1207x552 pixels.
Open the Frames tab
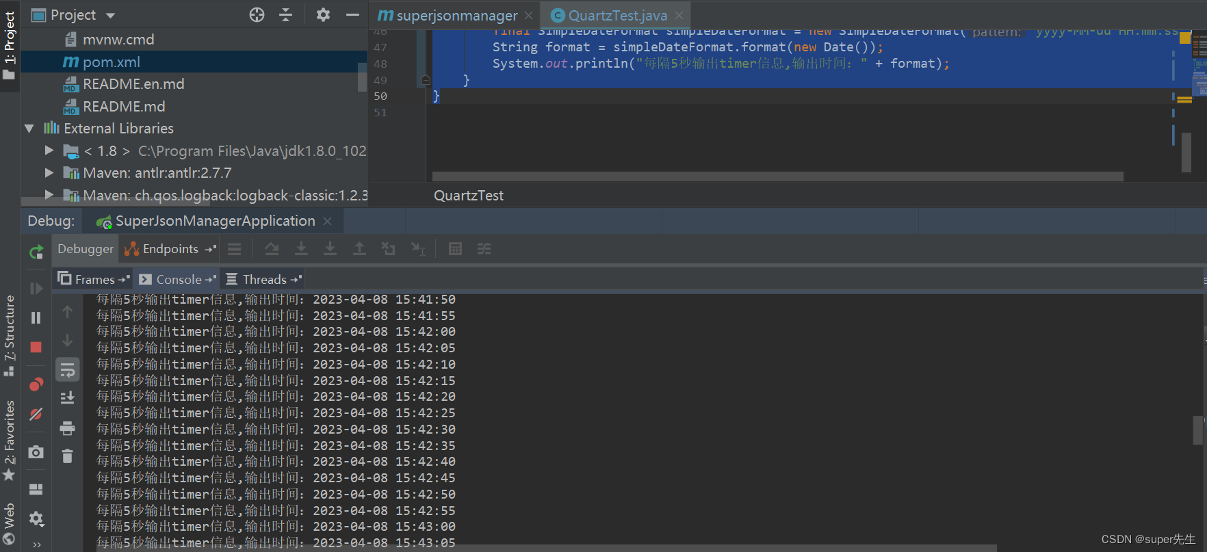coord(94,279)
